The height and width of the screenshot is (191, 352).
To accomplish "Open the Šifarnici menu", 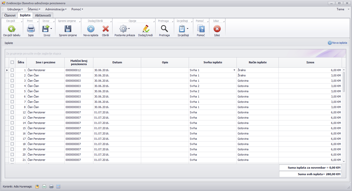I will click(34, 9).
